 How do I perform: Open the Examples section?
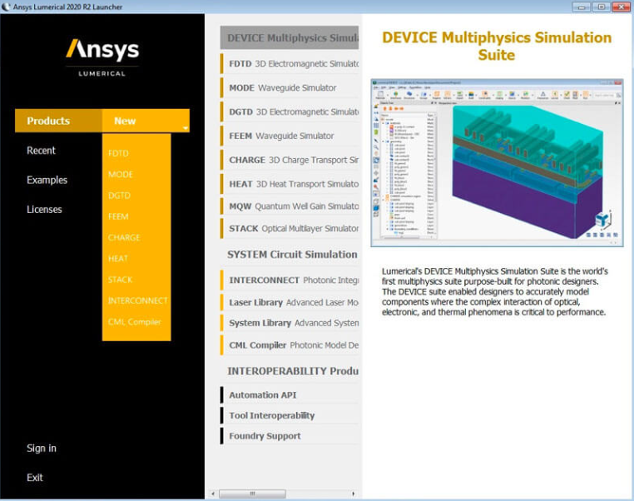click(47, 180)
